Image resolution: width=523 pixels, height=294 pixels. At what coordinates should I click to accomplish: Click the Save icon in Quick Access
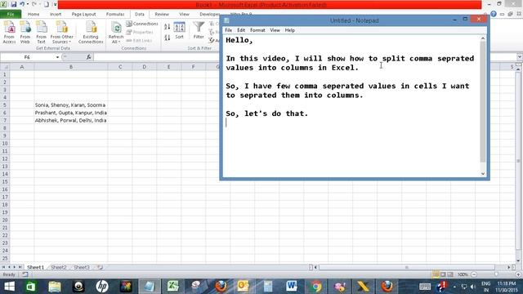click(14, 4)
